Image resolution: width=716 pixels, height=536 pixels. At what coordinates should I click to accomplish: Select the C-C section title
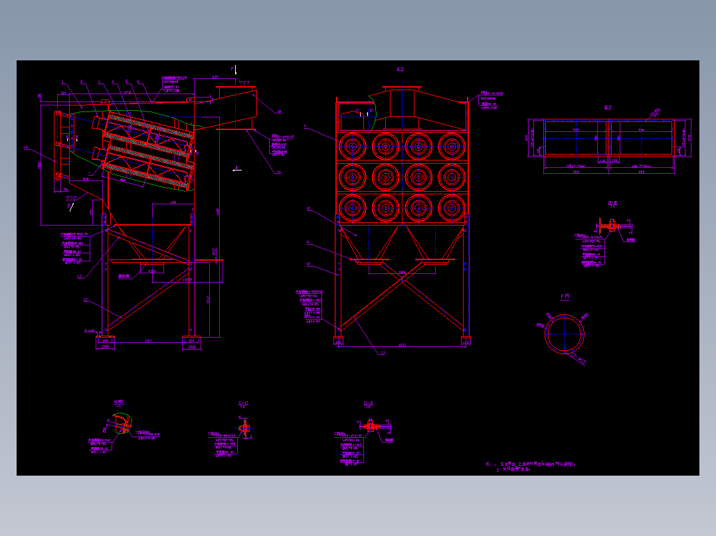click(243, 404)
